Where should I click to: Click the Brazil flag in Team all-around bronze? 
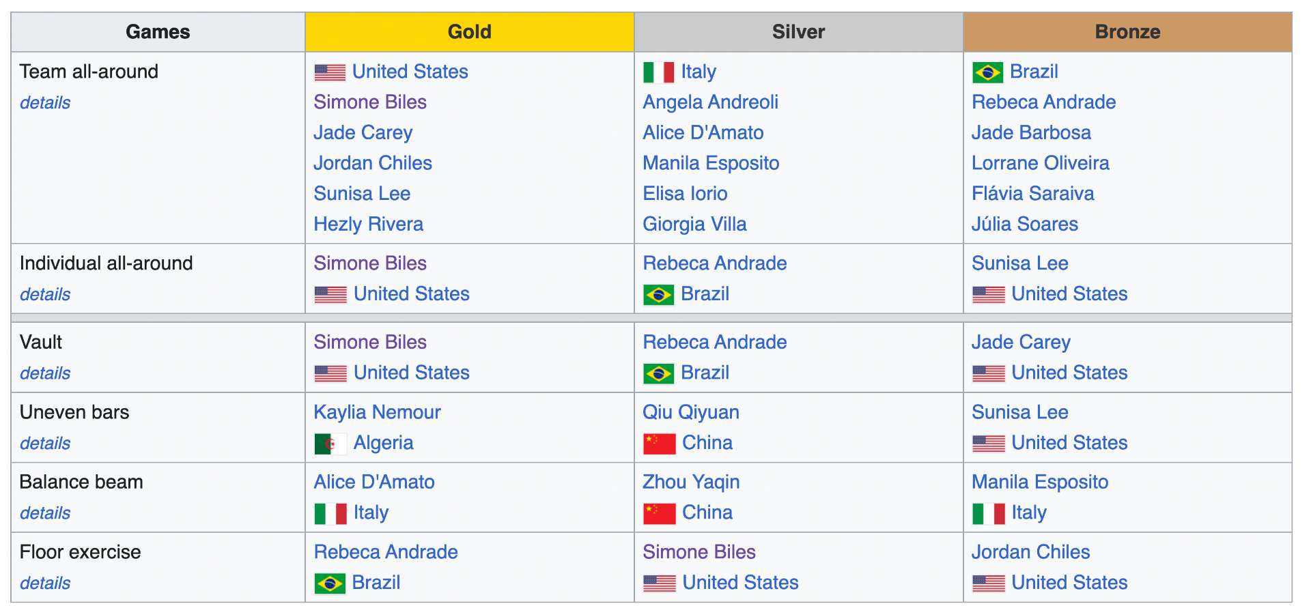(x=987, y=72)
